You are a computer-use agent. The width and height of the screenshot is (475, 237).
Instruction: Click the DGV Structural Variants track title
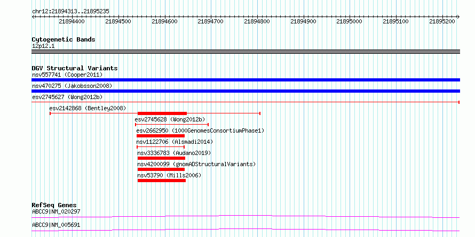click(75, 68)
